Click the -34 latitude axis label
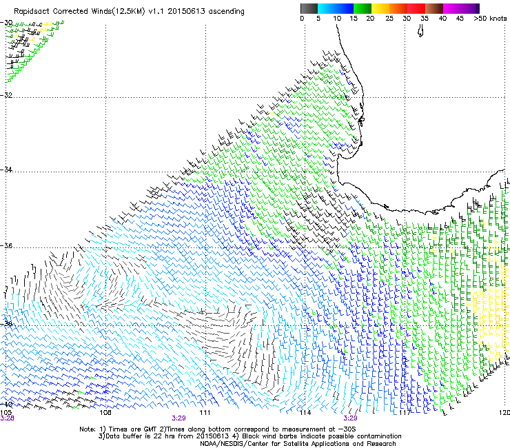 point(6,170)
